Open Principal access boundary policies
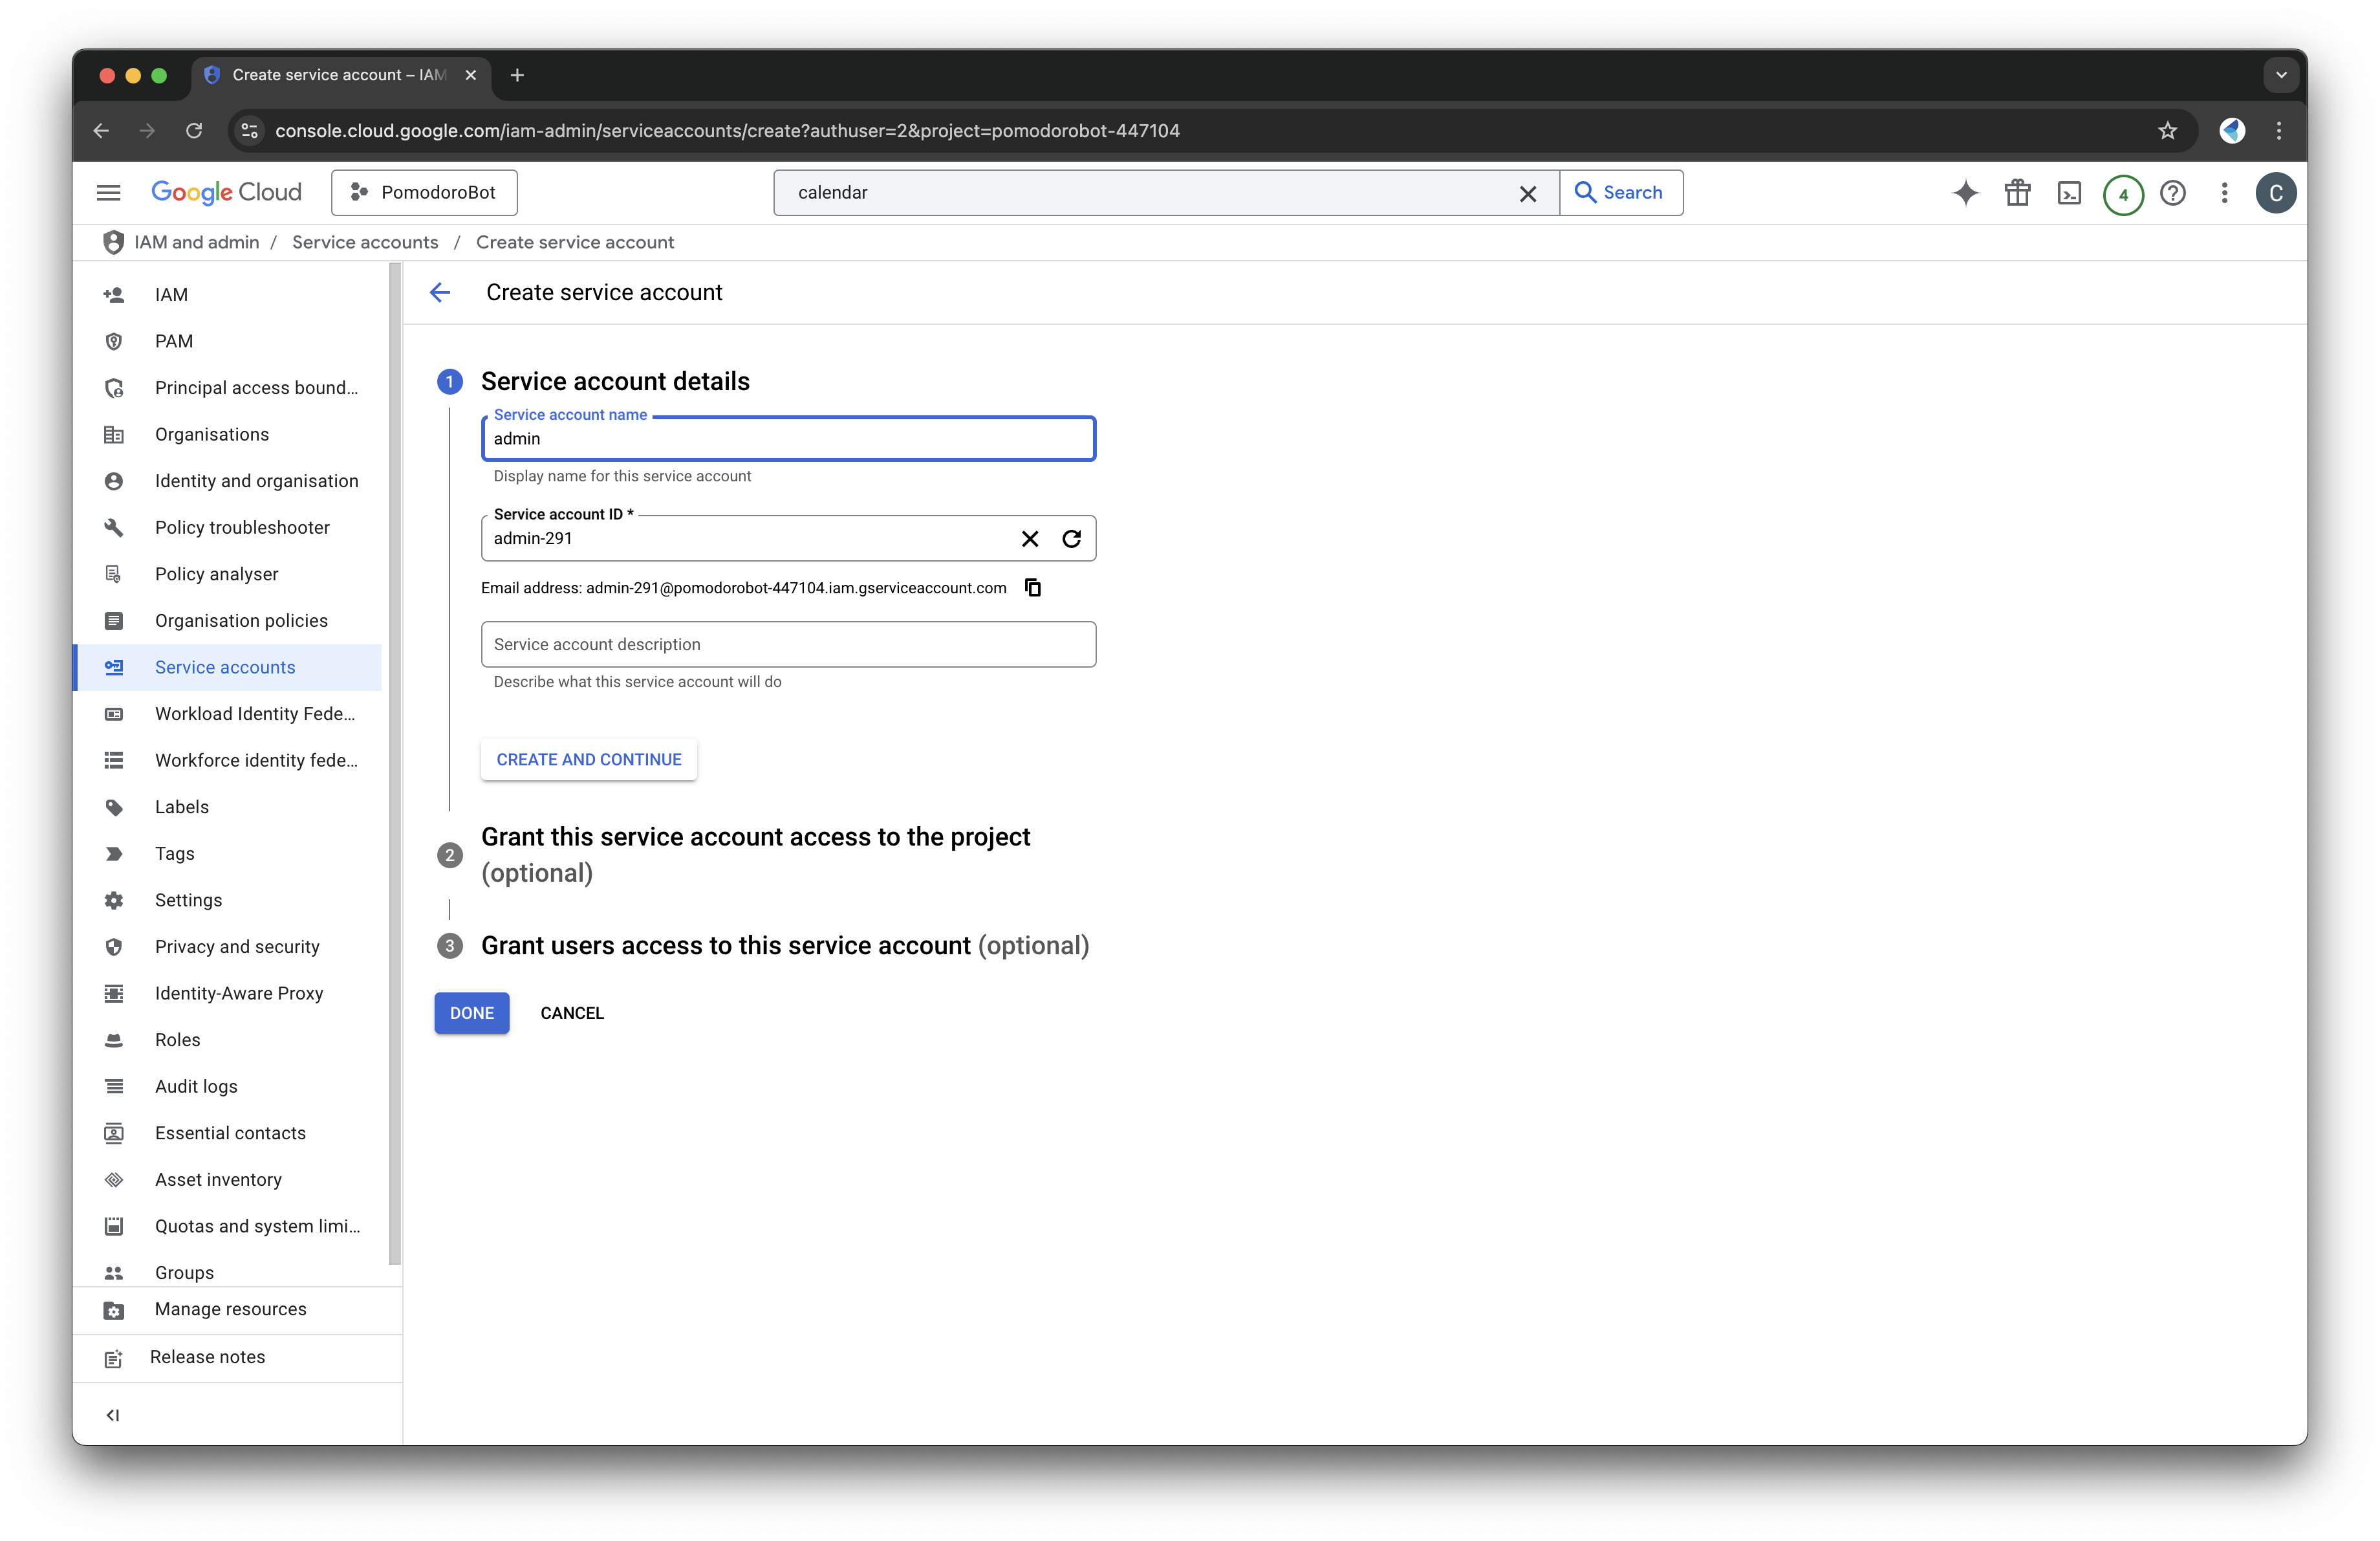 227,387
